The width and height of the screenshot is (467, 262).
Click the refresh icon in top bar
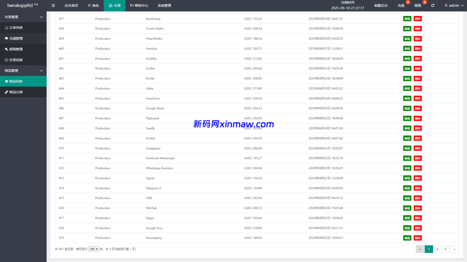[433, 5]
